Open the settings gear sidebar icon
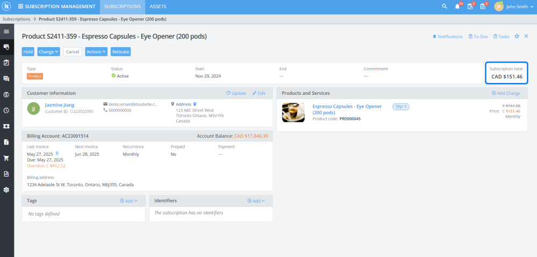The image size is (537, 257). (6, 190)
